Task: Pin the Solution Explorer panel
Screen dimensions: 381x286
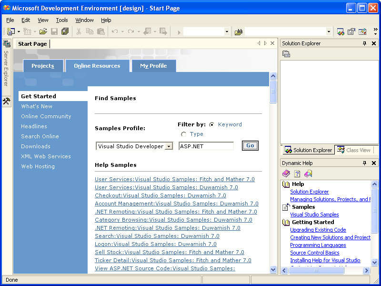Action: coord(365,43)
